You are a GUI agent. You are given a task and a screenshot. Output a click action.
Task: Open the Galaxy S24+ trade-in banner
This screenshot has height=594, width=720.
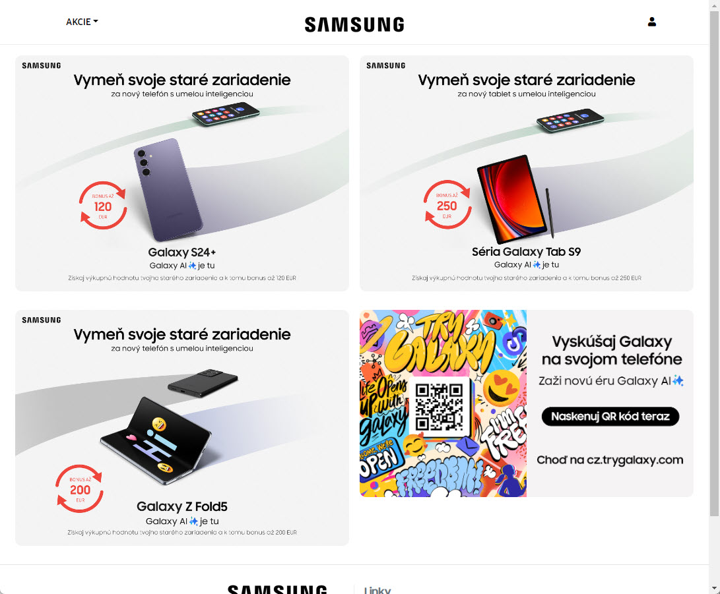pyautogui.click(x=182, y=173)
